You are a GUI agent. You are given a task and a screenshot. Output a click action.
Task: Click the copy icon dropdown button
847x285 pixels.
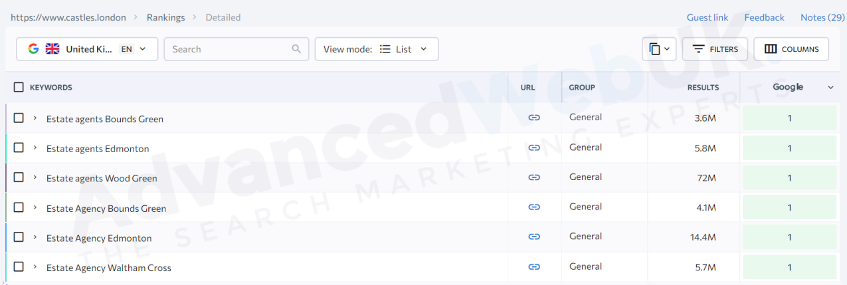[659, 49]
